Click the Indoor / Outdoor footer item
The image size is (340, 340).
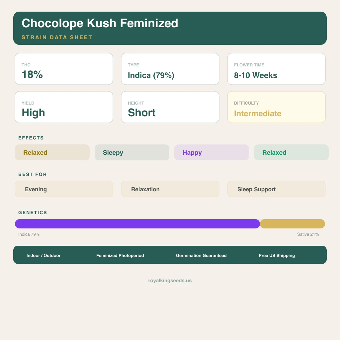click(43, 255)
